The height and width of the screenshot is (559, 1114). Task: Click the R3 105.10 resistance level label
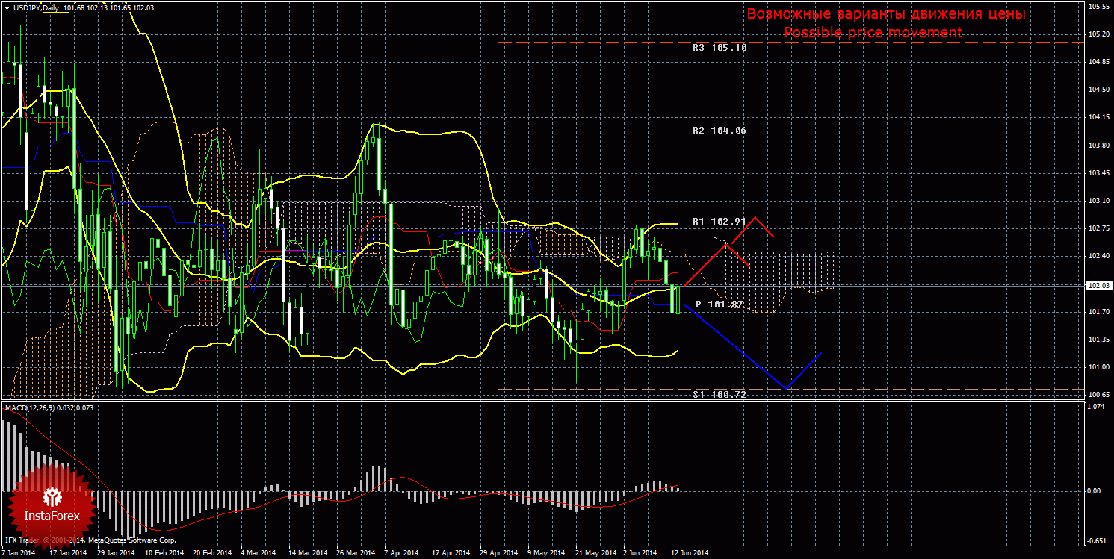(720, 47)
